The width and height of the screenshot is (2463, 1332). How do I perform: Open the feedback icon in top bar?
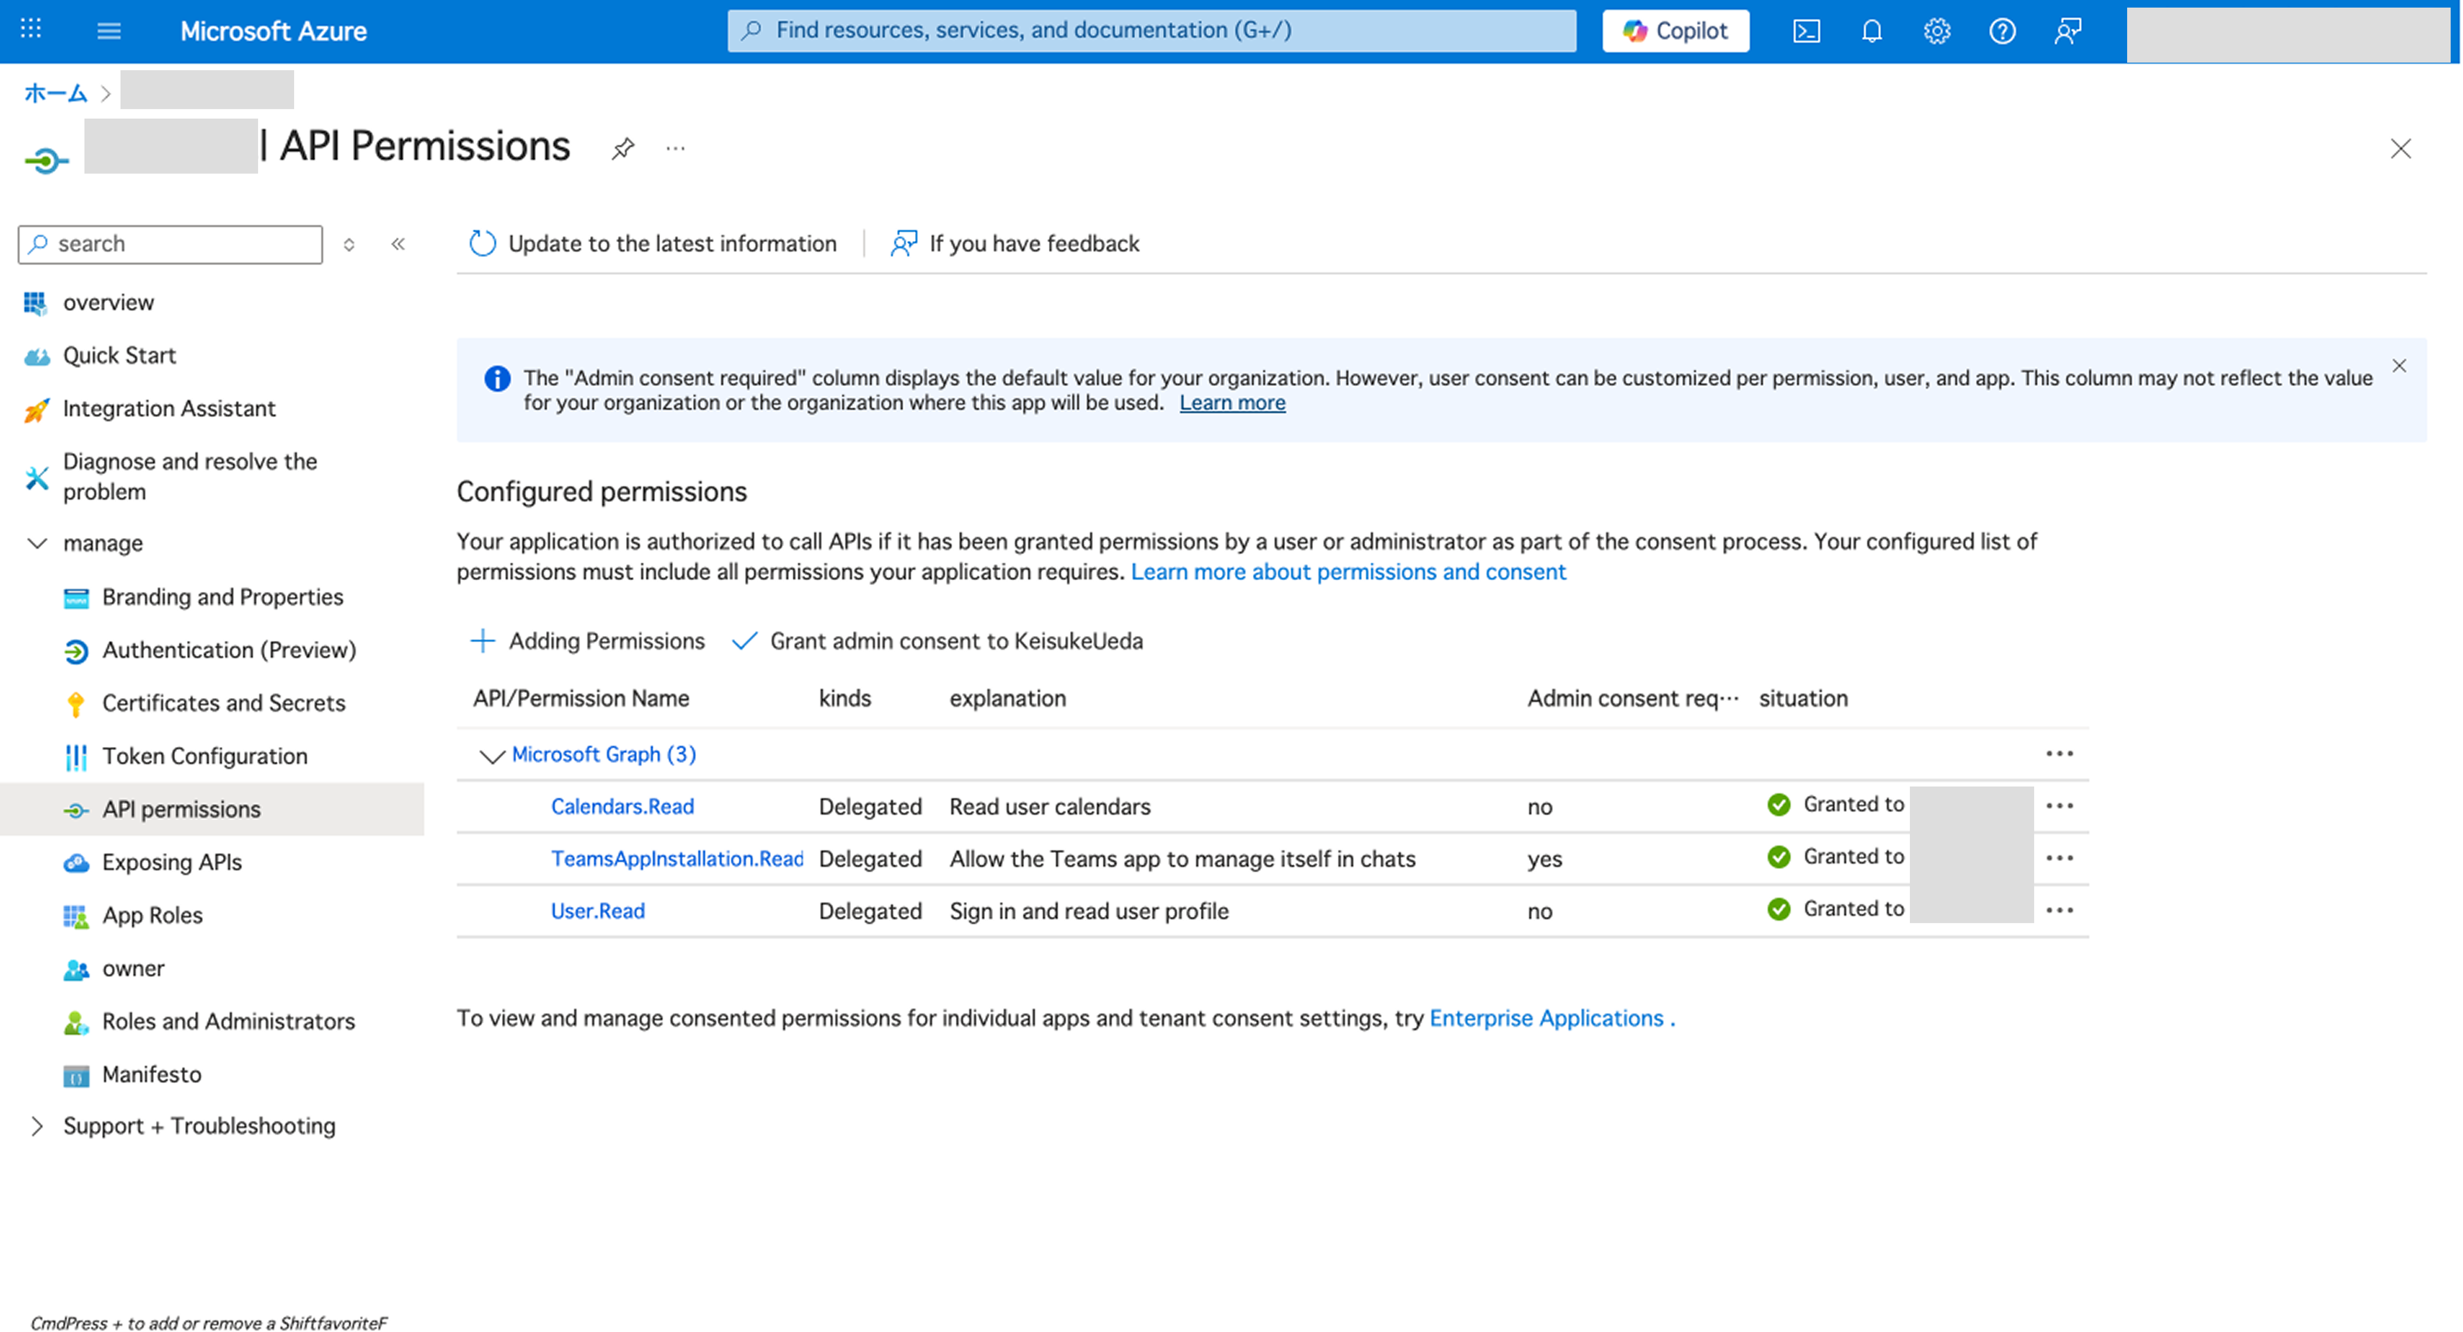pyautogui.click(x=2067, y=31)
